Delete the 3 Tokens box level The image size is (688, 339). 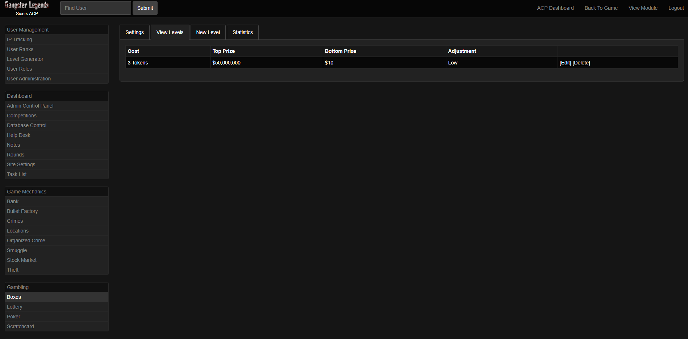point(581,63)
